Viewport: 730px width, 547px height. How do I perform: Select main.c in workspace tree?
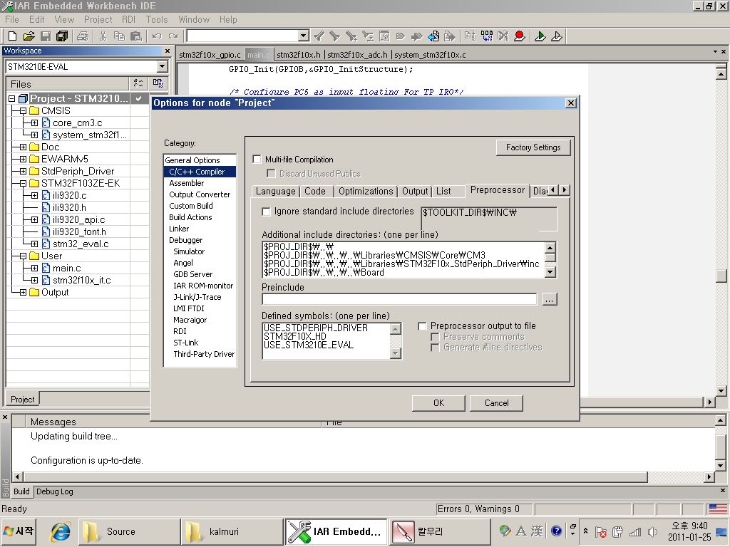66,268
